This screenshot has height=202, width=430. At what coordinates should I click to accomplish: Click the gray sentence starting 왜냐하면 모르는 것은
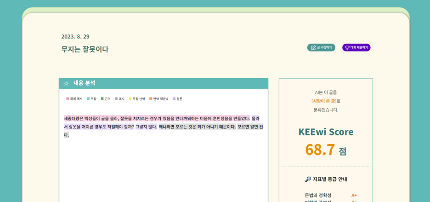[x=197, y=127]
